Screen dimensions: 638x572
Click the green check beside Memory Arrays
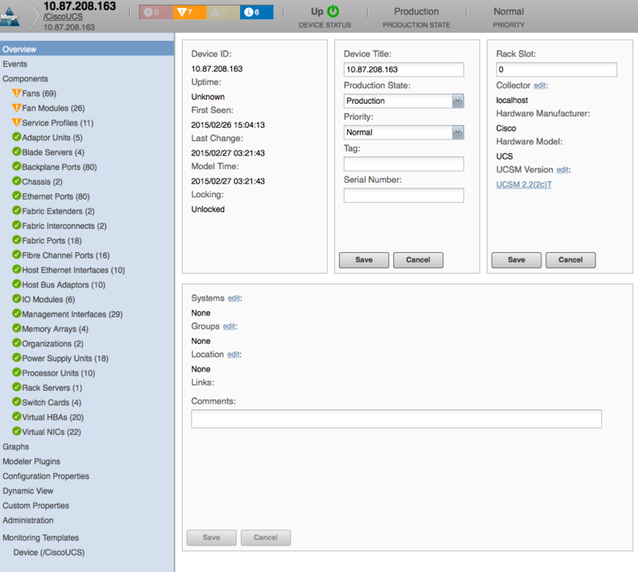17,328
